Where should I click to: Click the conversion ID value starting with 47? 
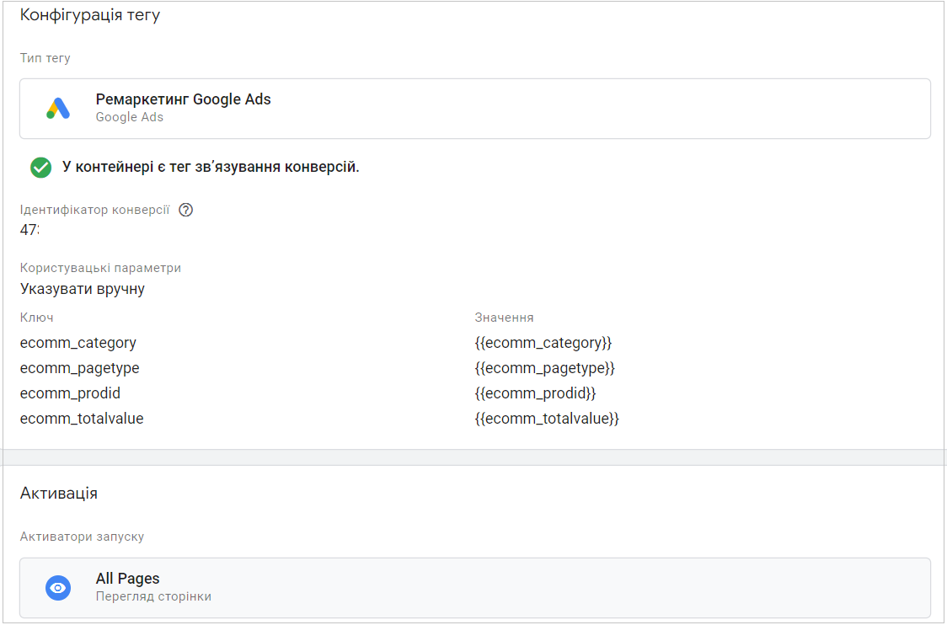coord(29,229)
